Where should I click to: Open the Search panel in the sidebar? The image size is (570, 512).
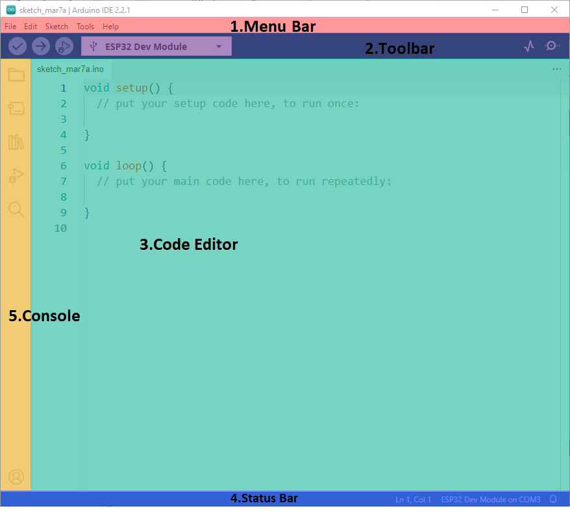pyautogui.click(x=16, y=210)
